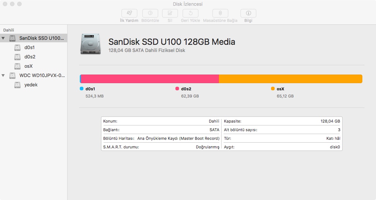Choose the osX volume in sidebar

point(28,66)
